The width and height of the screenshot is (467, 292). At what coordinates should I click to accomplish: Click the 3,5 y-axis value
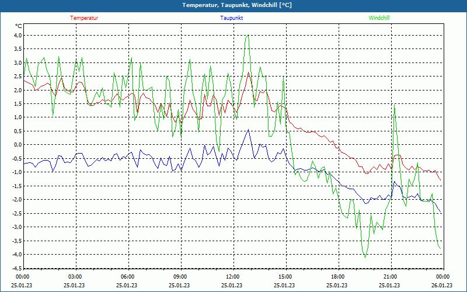pyautogui.click(x=18, y=49)
